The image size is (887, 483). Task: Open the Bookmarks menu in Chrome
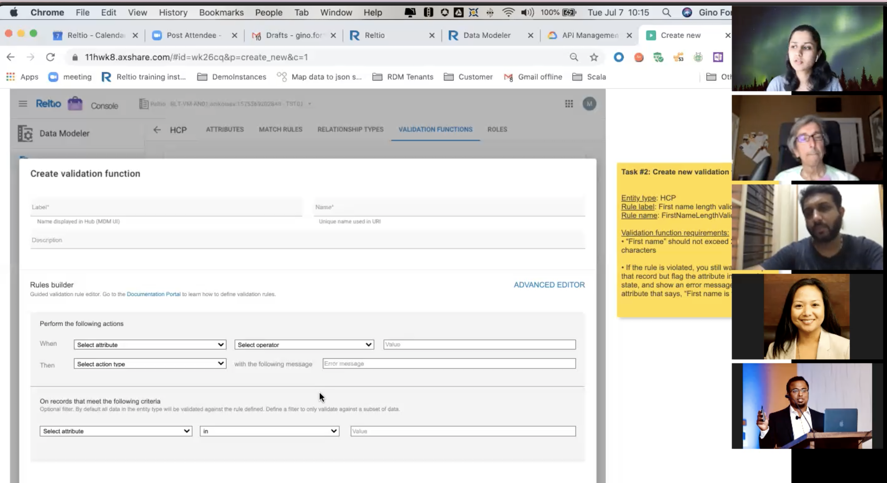[221, 13]
